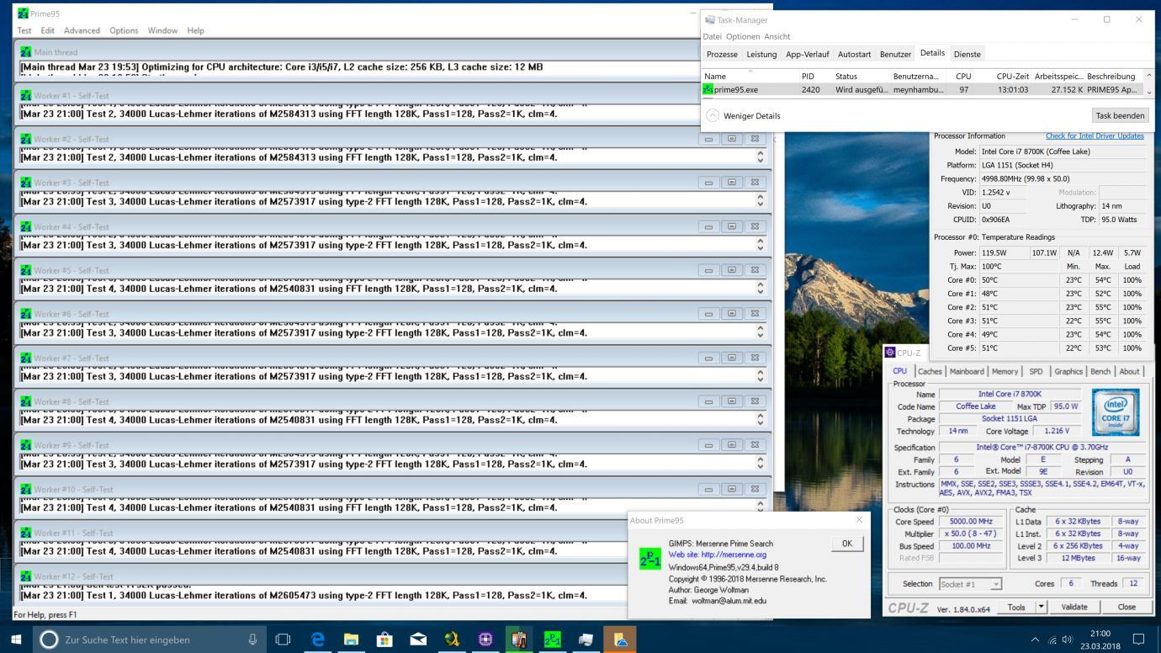Click the Windows search text field
1161x653 pixels.
pos(151,640)
